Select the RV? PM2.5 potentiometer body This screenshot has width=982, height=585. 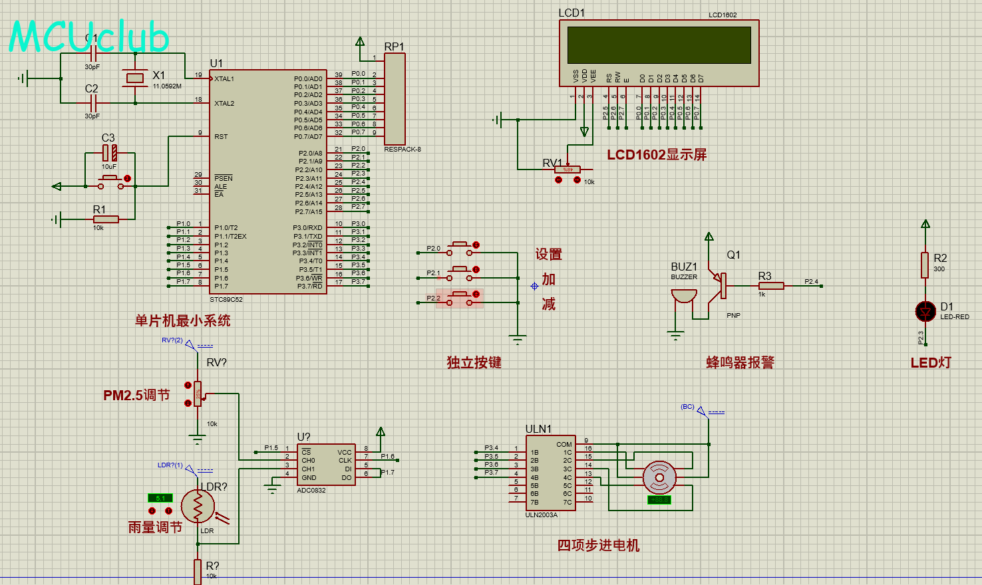pos(198,394)
